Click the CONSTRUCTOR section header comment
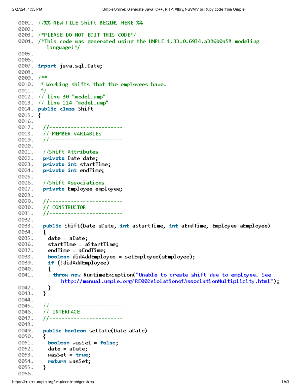This screenshot has width=302, height=391. (64, 207)
